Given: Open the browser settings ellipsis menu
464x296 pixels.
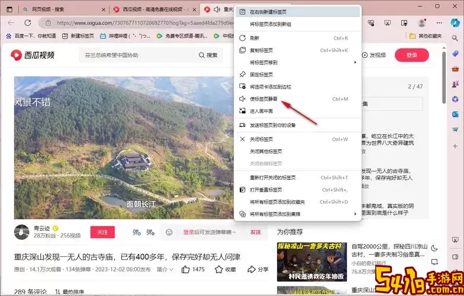Looking at the screenshot, I should [439, 22].
